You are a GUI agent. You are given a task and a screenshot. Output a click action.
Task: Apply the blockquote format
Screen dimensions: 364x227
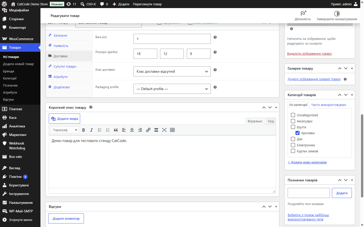point(116,130)
